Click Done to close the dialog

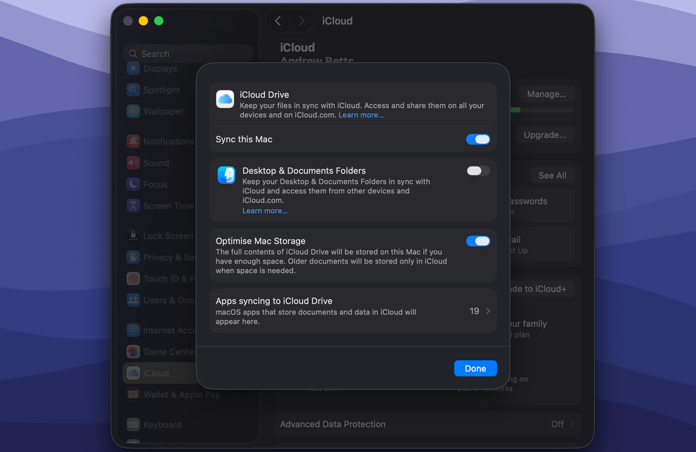(x=475, y=368)
